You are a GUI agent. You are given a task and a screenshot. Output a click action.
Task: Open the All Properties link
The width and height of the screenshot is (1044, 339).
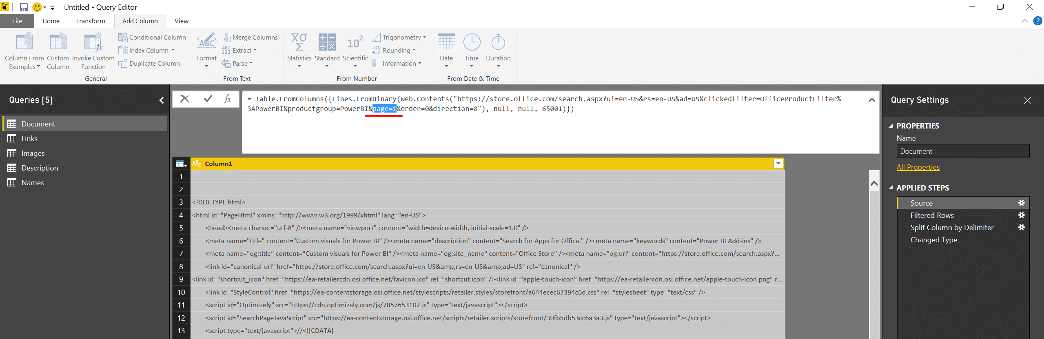918,167
